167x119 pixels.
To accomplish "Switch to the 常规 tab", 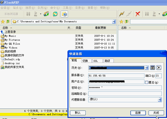I will (75, 60).
